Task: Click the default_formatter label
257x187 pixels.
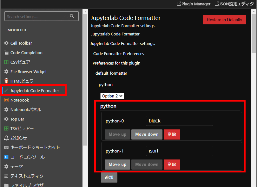Action: tap(111, 73)
